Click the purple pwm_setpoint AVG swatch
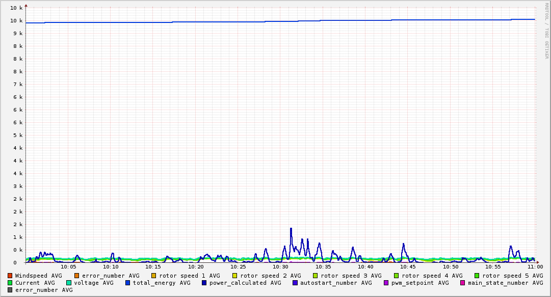 [x=386, y=283]
